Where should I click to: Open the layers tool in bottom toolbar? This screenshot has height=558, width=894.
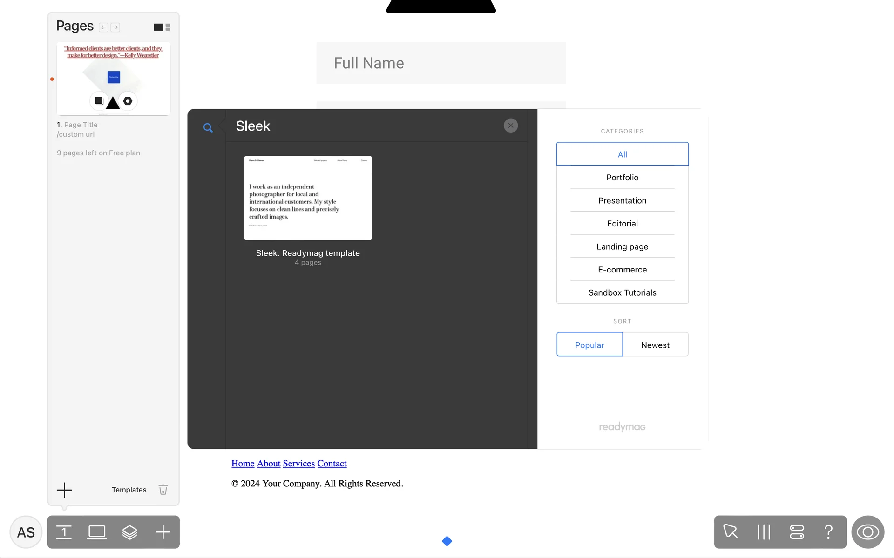pyautogui.click(x=130, y=532)
